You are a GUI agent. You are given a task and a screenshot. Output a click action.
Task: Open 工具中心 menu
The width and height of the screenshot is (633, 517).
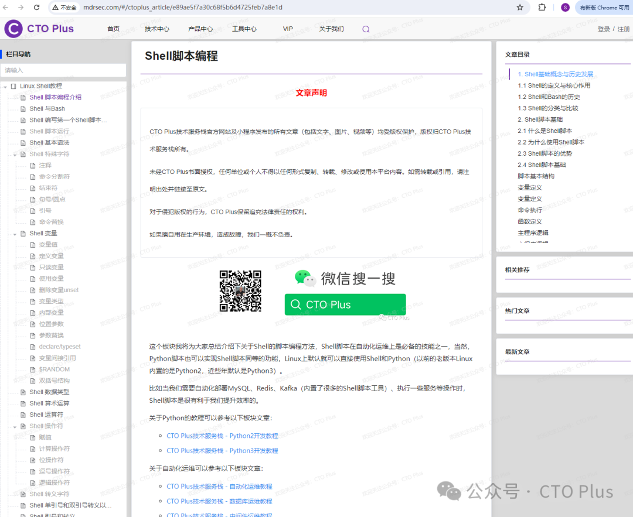pyautogui.click(x=244, y=29)
